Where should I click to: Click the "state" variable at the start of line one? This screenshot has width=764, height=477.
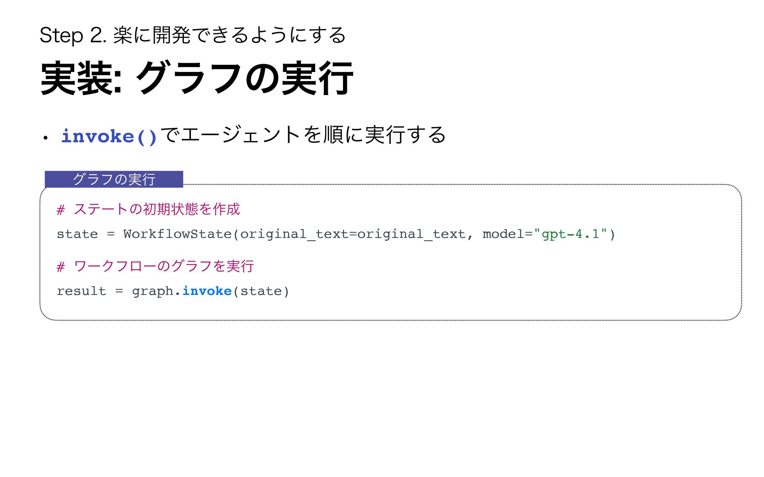click(x=77, y=234)
